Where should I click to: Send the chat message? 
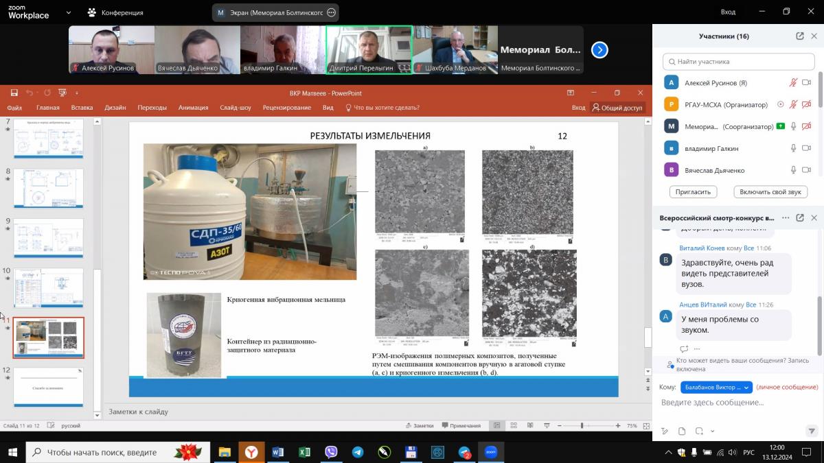coord(812,431)
